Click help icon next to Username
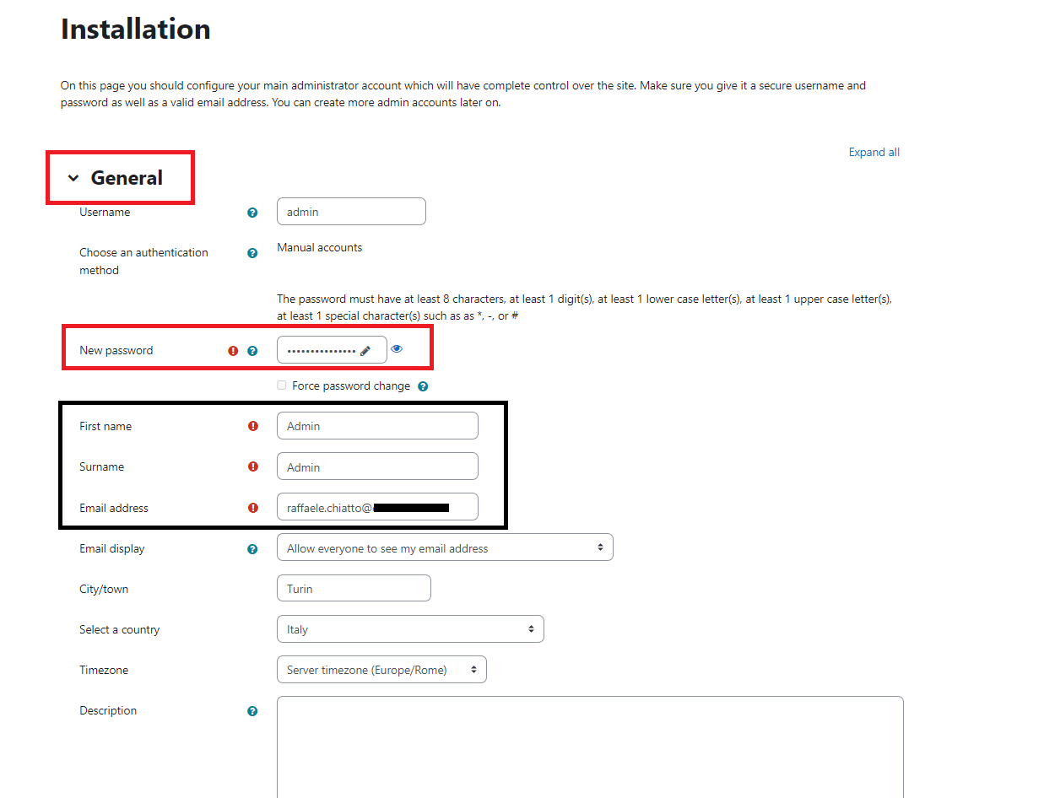The height and width of the screenshot is (798, 1044). 252,213
